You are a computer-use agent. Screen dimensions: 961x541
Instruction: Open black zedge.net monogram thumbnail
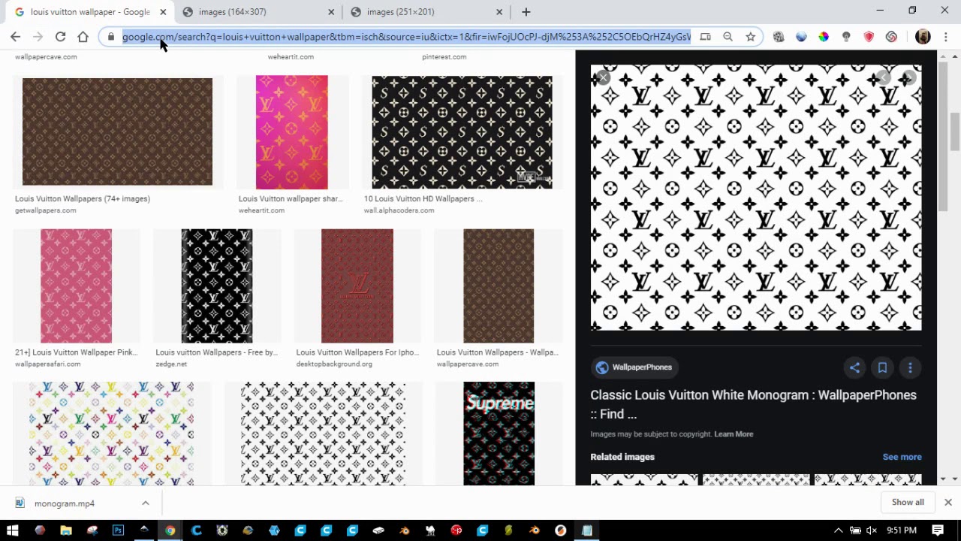pos(217,286)
